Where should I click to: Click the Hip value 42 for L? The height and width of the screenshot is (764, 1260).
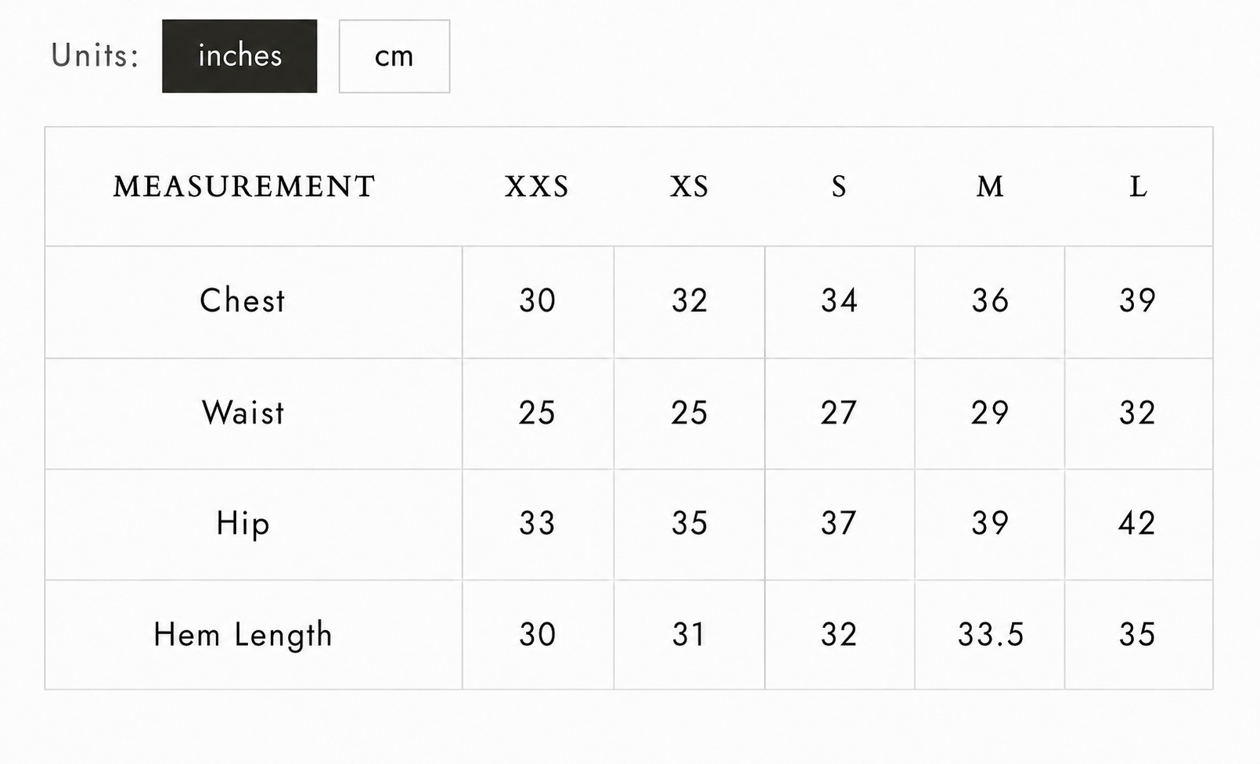click(x=1138, y=524)
